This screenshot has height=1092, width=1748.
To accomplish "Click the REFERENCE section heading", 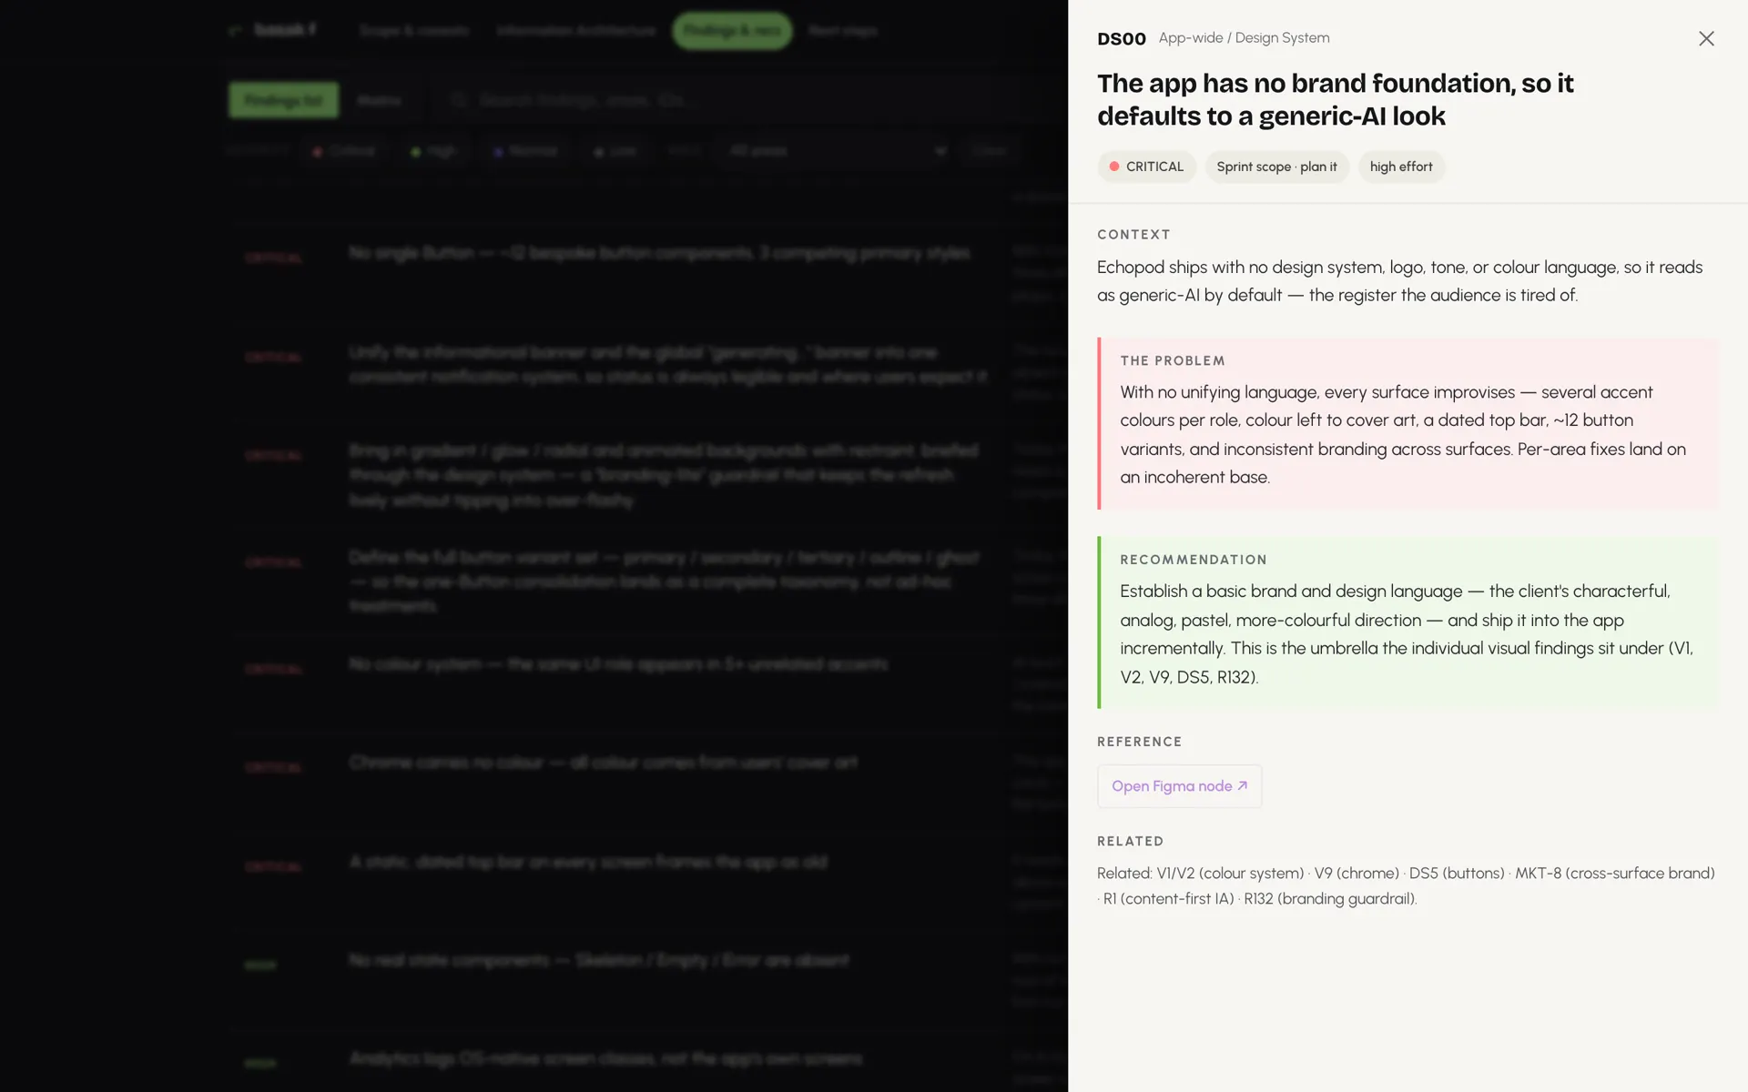I will pyautogui.click(x=1139, y=742).
